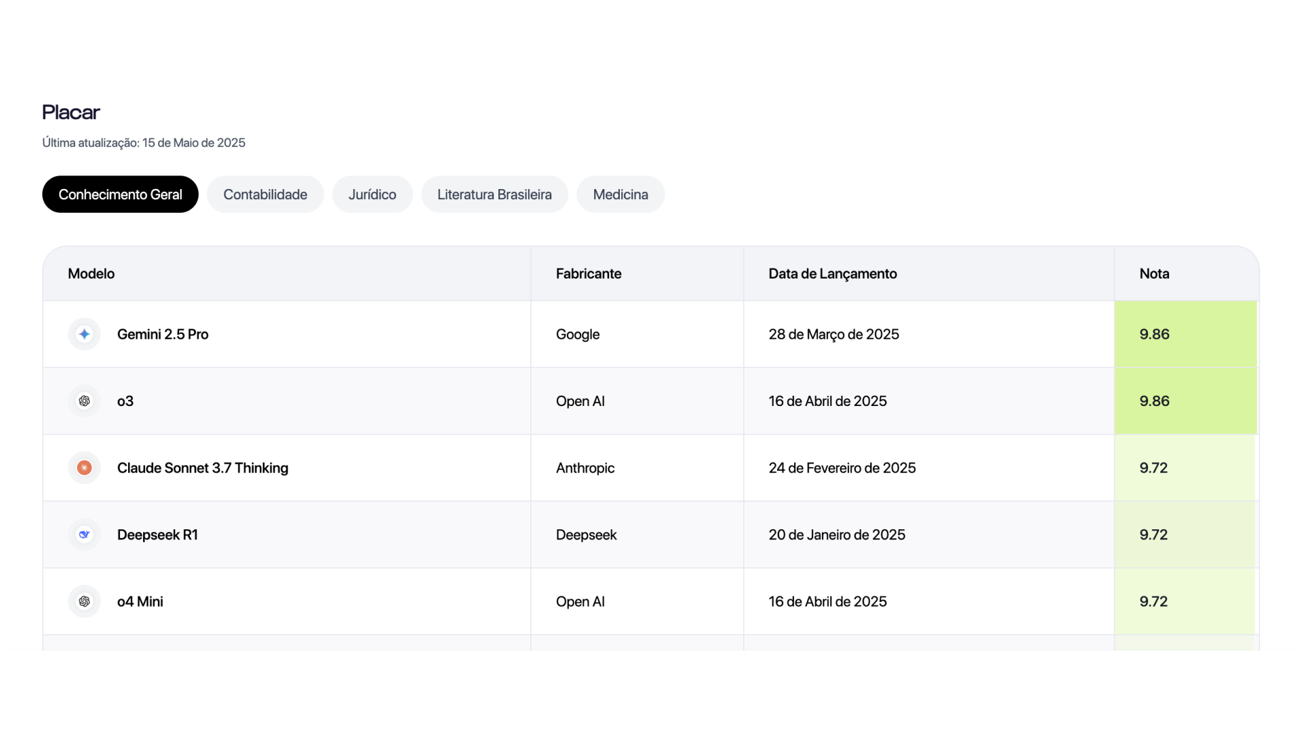Click the 9.72 score for Claude Sonnet
The width and height of the screenshot is (1302, 732).
1153,468
